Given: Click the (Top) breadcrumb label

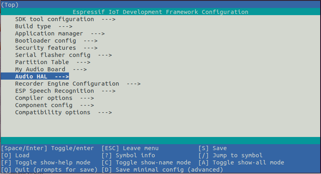Looking at the screenshot, I should click(10, 5).
